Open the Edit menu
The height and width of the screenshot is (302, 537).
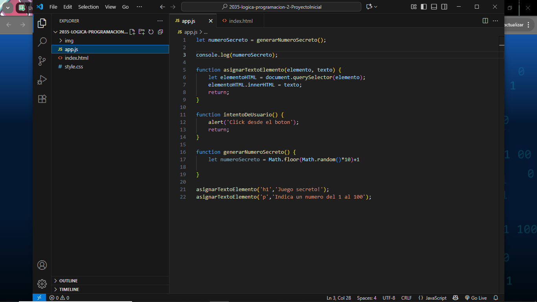point(68,7)
